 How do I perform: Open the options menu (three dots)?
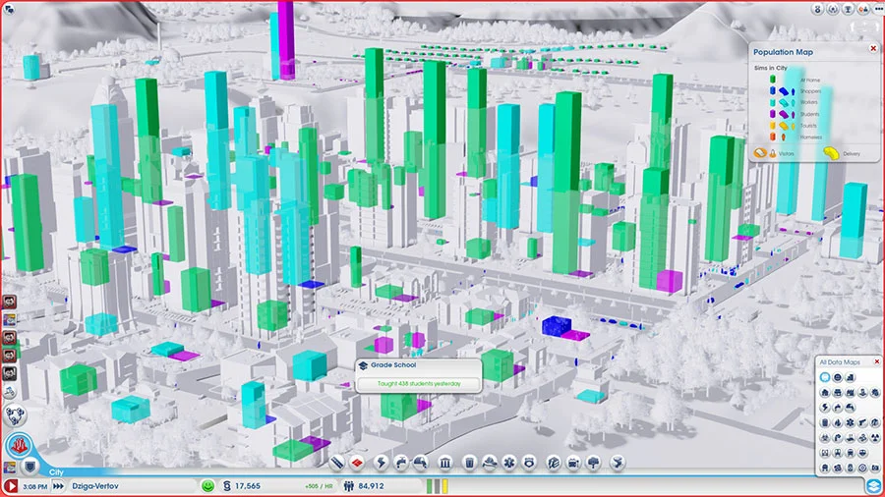pos(879,9)
